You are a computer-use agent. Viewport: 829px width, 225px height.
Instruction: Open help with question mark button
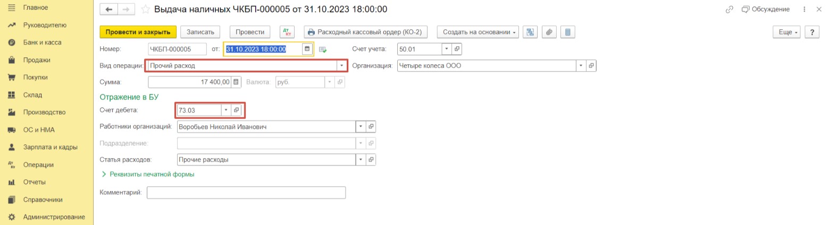(x=811, y=32)
